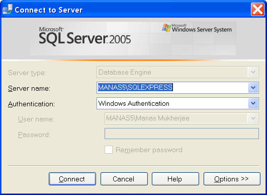The height and width of the screenshot is (195, 267).
Task: Close the Connect to Server dialog
Action: [257, 10]
